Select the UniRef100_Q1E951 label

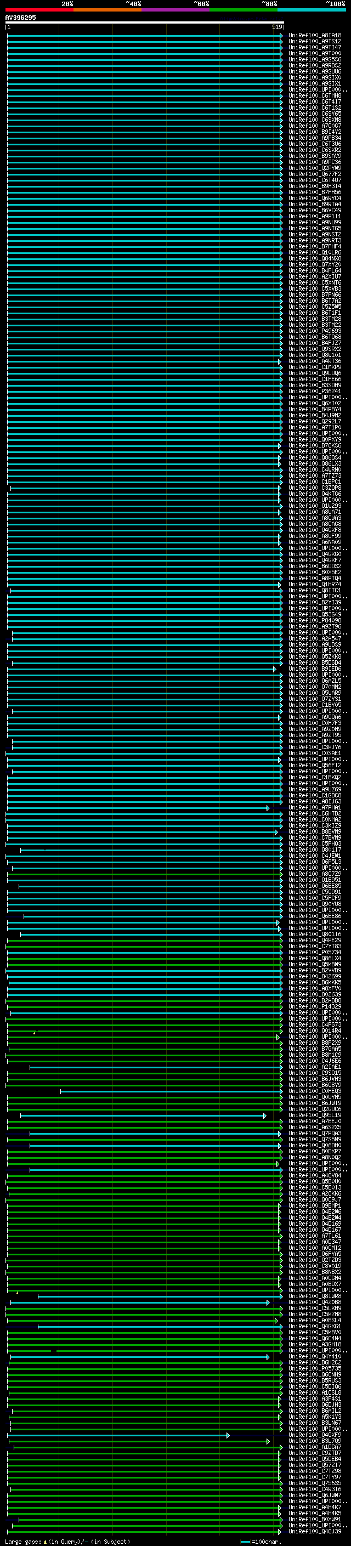[314, 880]
